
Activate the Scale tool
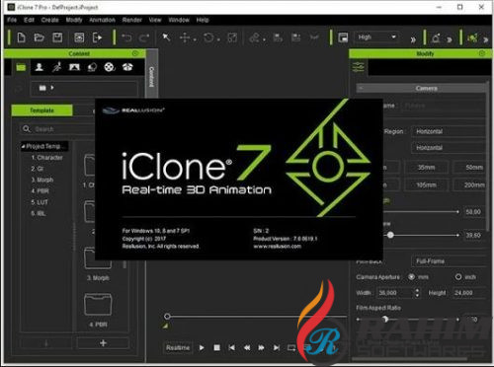(x=232, y=37)
